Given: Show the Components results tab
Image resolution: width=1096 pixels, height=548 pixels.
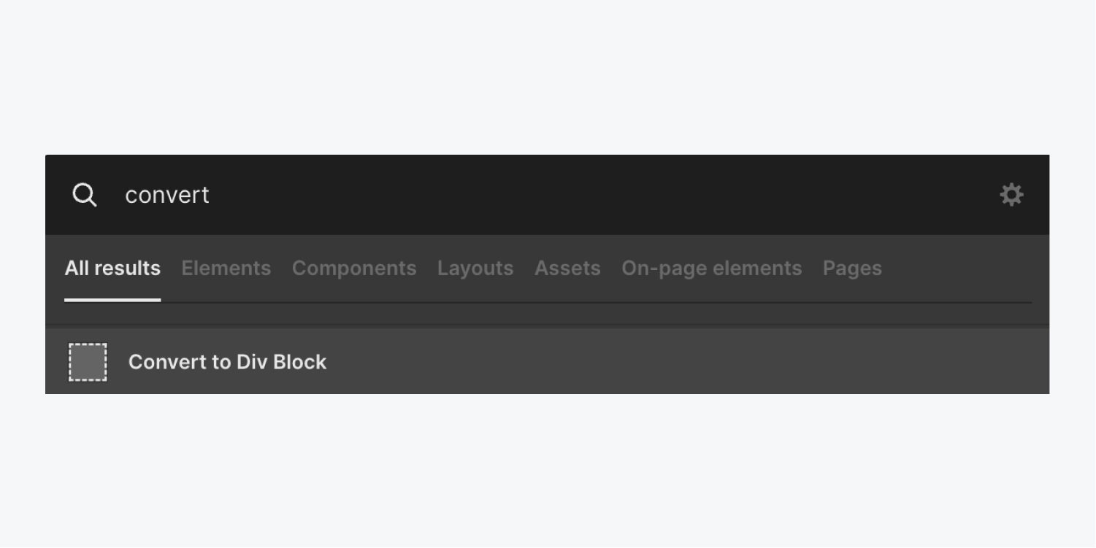Looking at the screenshot, I should pos(354,269).
